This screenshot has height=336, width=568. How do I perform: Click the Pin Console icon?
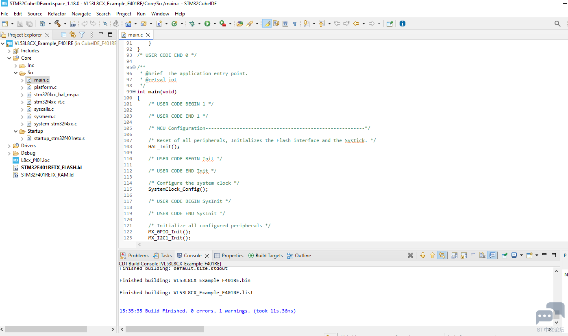(x=505, y=255)
